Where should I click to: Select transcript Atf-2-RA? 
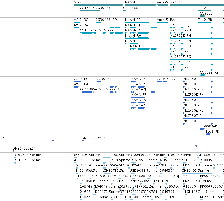click(x=97, y=28)
